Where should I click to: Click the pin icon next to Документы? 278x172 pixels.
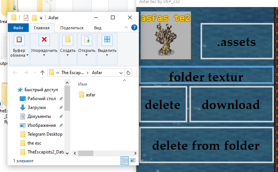click(x=61, y=116)
